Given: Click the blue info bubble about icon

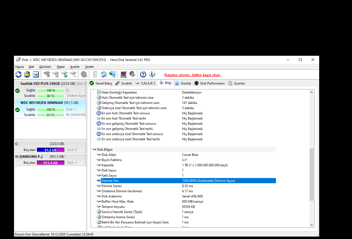Looking at the screenshot, I should [x=152, y=74].
